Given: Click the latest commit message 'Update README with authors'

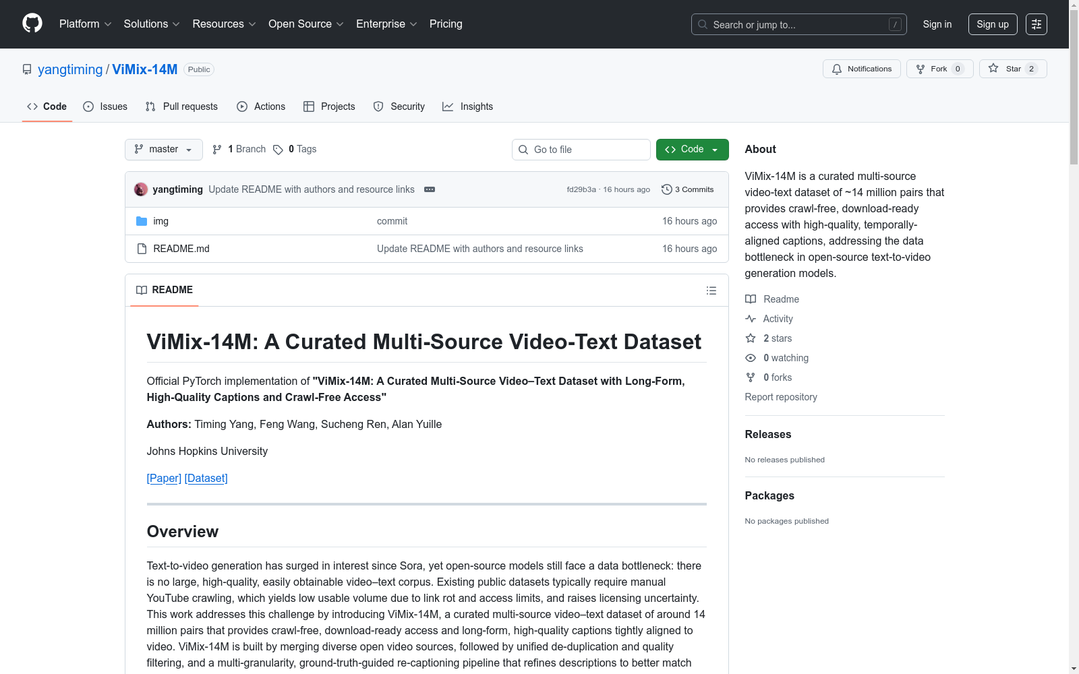Looking at the screenshot, I should click(312, 189).
